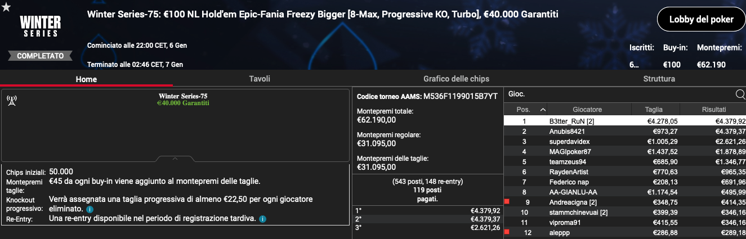
Task: Open the Struttura tab
Action: (659, 79)
